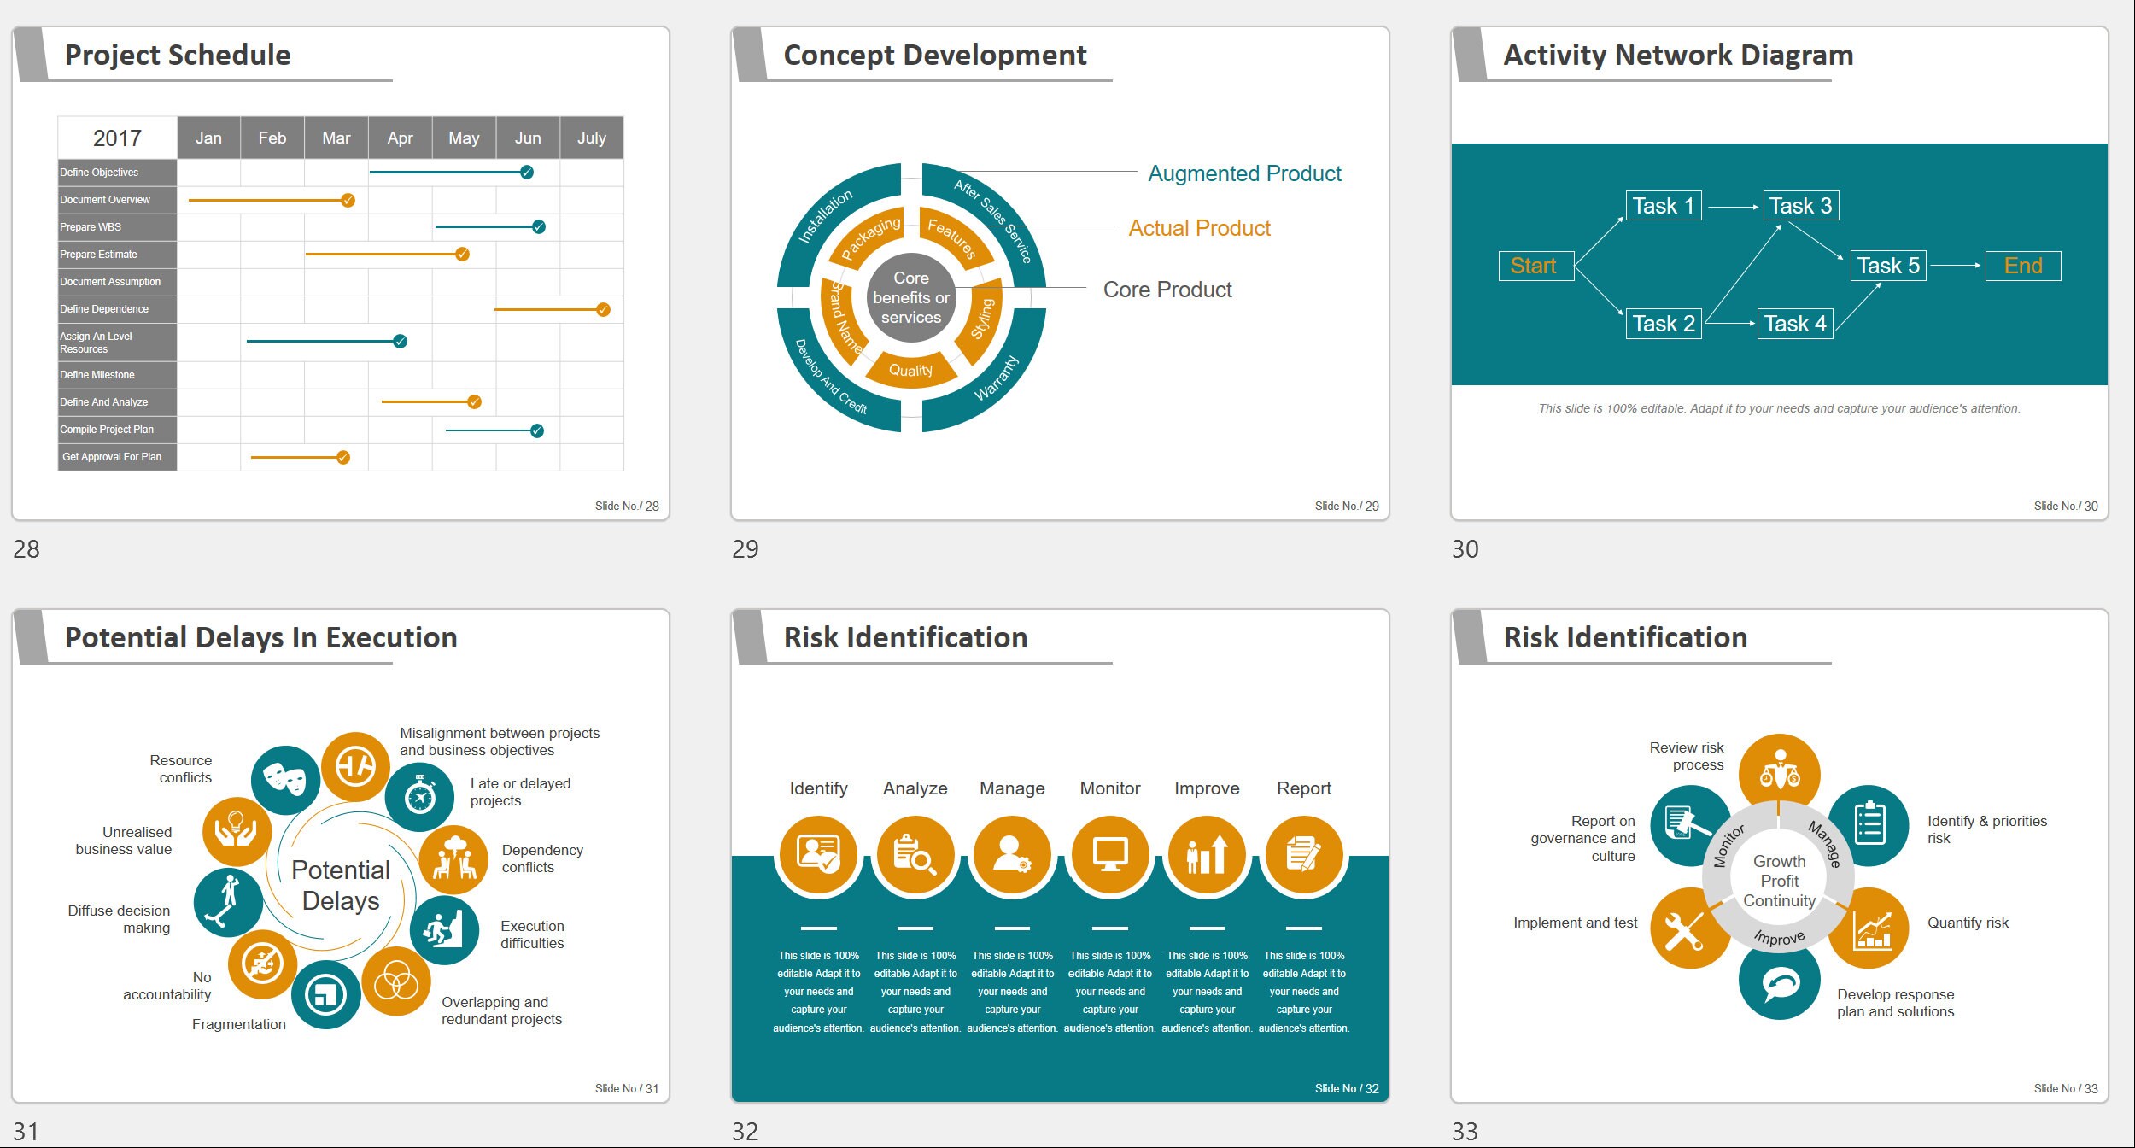Viewport: 2135px width, 1148px height.
Task: Click the Analyze magnifying-glass clipboard icon
Action: click(915, 854)
